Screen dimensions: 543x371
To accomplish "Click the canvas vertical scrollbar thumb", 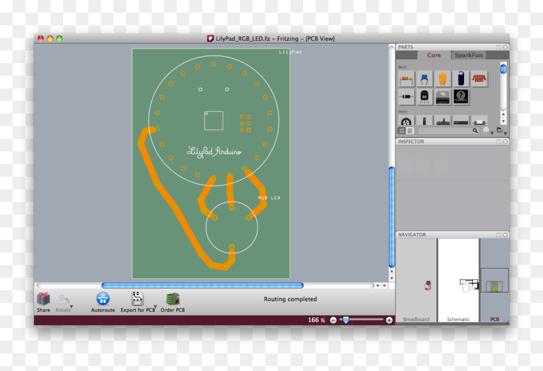I will point(391,217).
